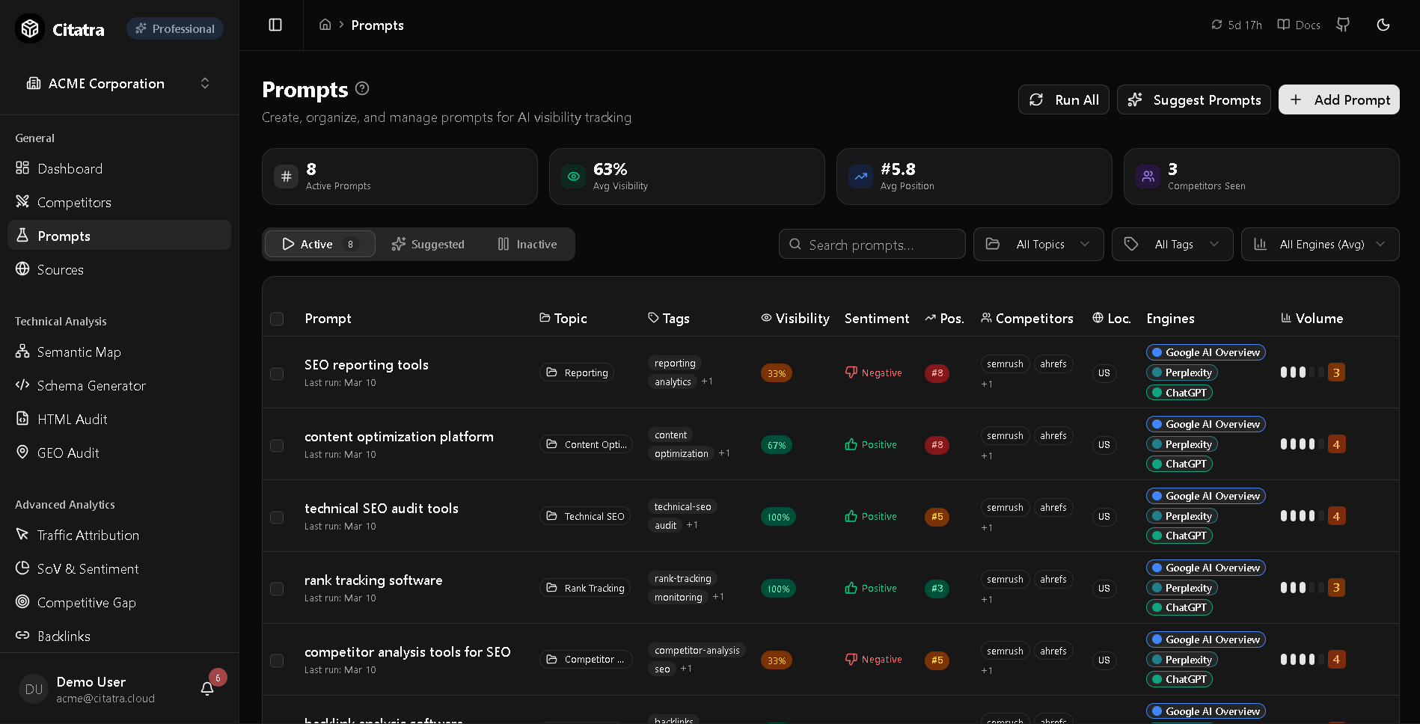The image size is (1420, 724).
Task: Click the Schema Generator code icon
Action: coord(22,384)
